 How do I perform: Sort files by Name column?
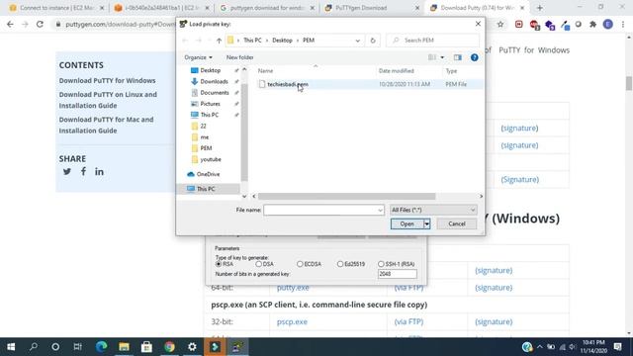pyautogui.click(x=265, y=70)
